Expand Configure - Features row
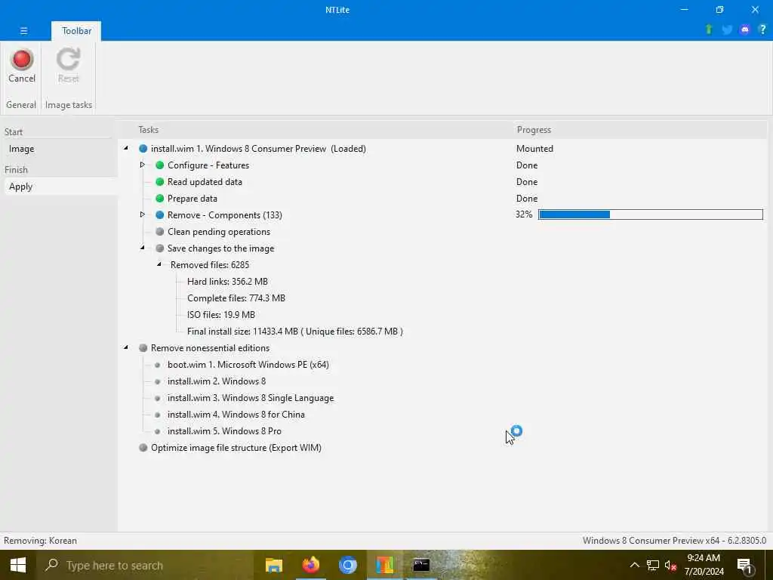Image resolution: width=773 pixels, height=580 pixels. pos(143,165)
